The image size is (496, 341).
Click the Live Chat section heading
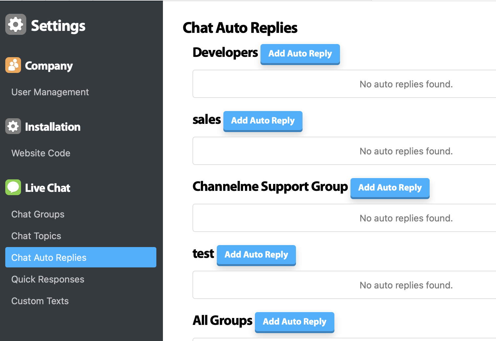pyautogui.click(x=48, y=188)
